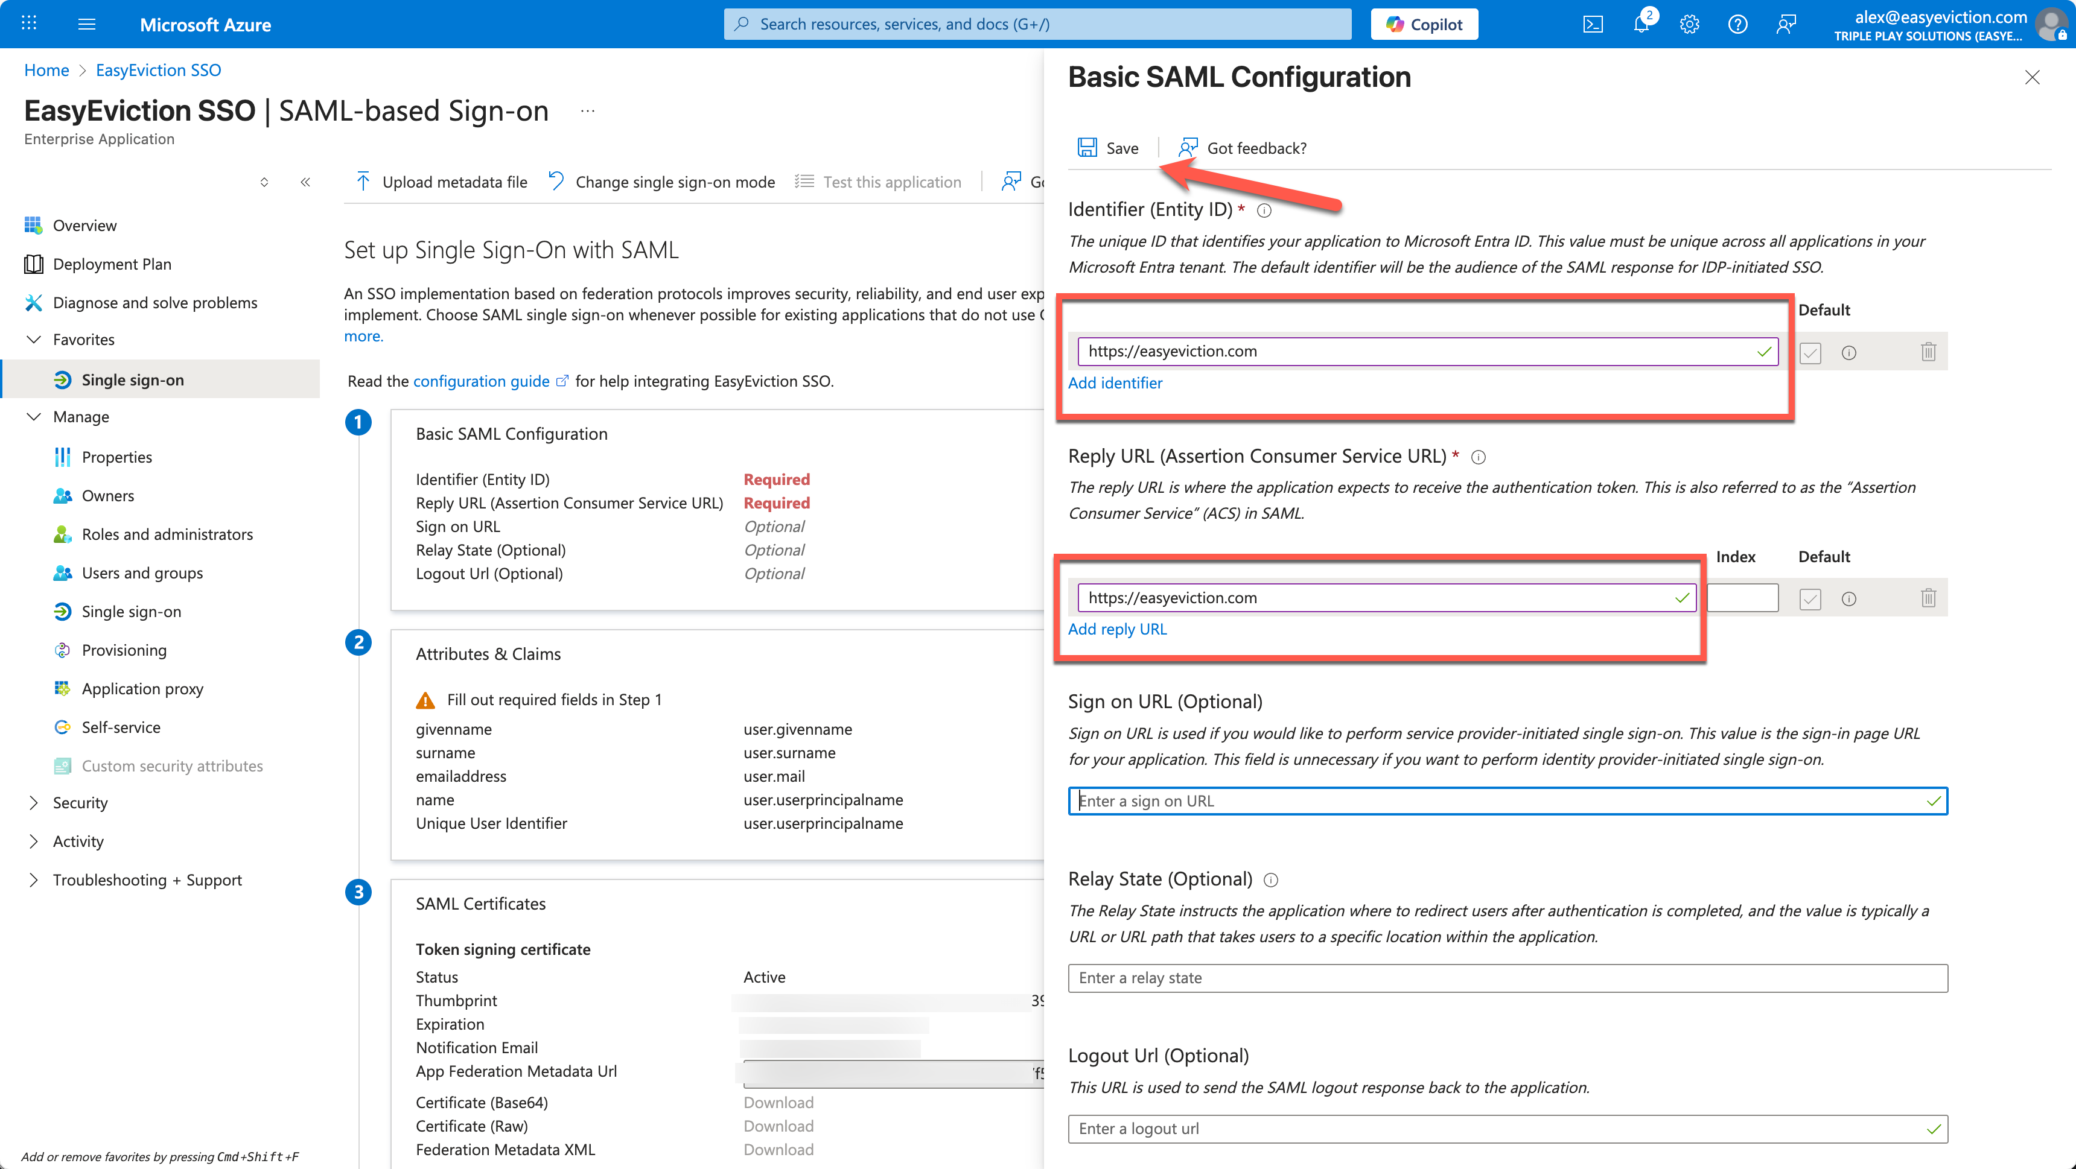The image size is (2076, 1169).
Task: Click the Sign on URL input field
Action: point(1499,801)
